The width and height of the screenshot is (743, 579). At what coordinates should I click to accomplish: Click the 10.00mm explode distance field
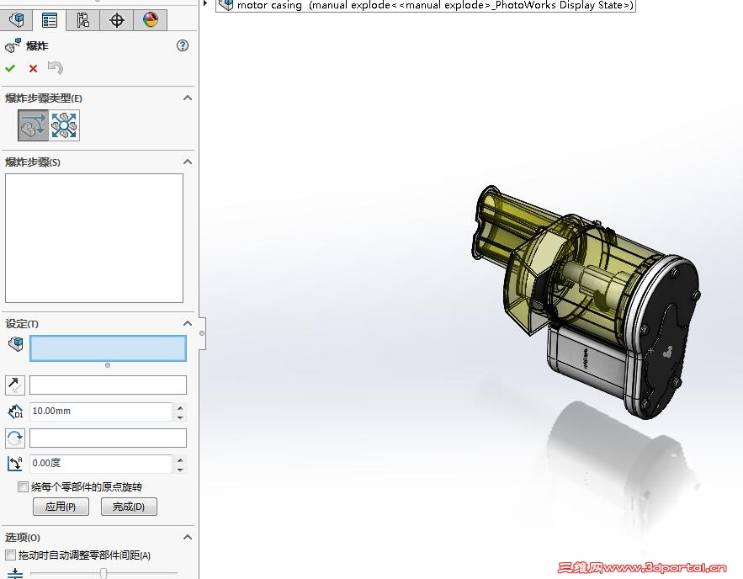click(101, 412)
